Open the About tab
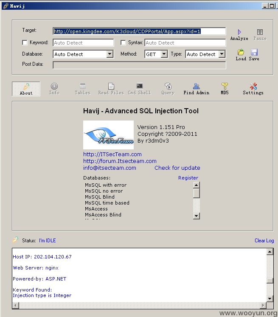The width and height of the screenshot is (278, 317). pos(26,89)
